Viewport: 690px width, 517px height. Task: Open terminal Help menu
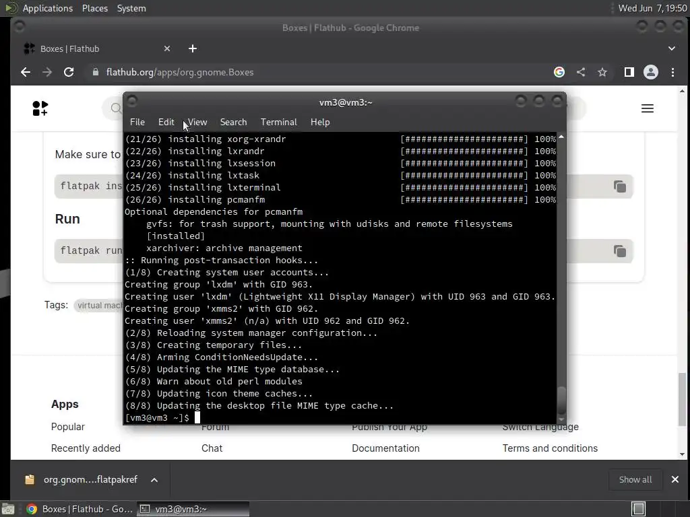tap(320, 123)
